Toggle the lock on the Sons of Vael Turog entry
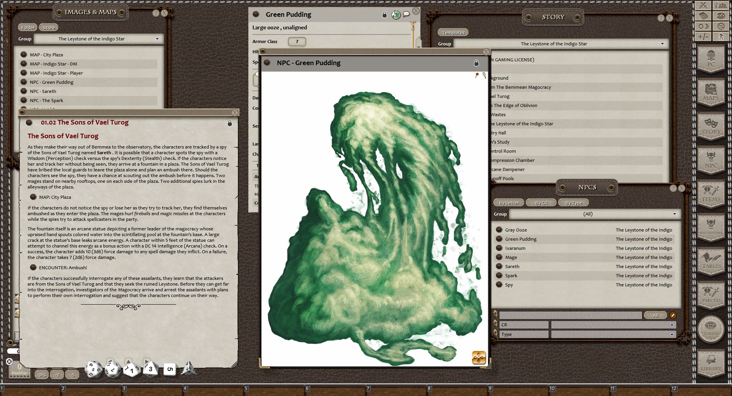The height and width of the screenshot is (396, 732). (x=229, y=123)
